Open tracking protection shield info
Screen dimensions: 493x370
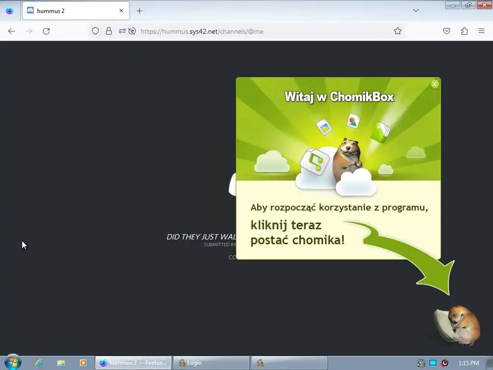95,31
